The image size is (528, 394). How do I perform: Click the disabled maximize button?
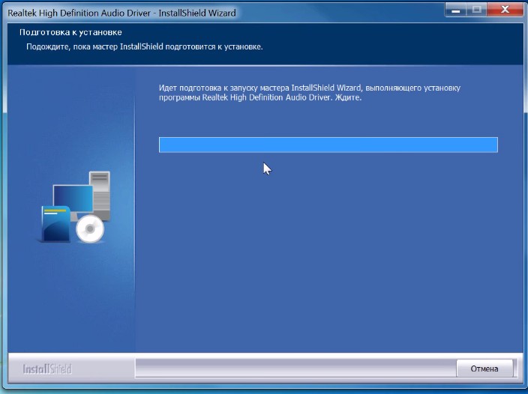[x=476, y=10]
